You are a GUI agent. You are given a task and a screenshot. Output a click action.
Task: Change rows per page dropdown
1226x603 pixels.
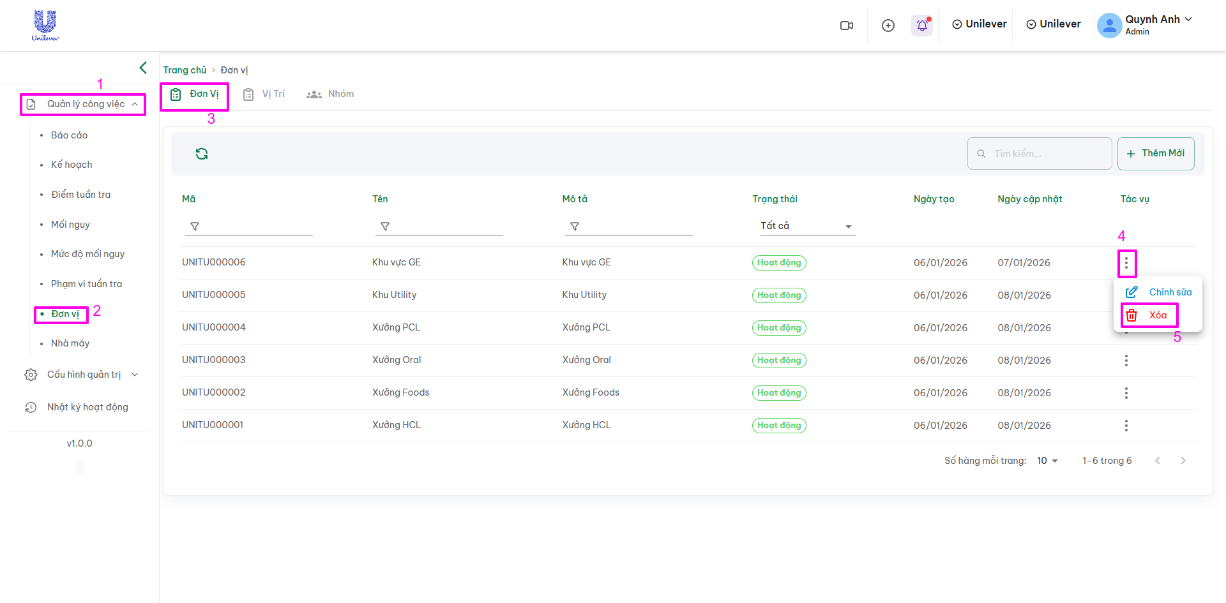tap(1047, 461)
